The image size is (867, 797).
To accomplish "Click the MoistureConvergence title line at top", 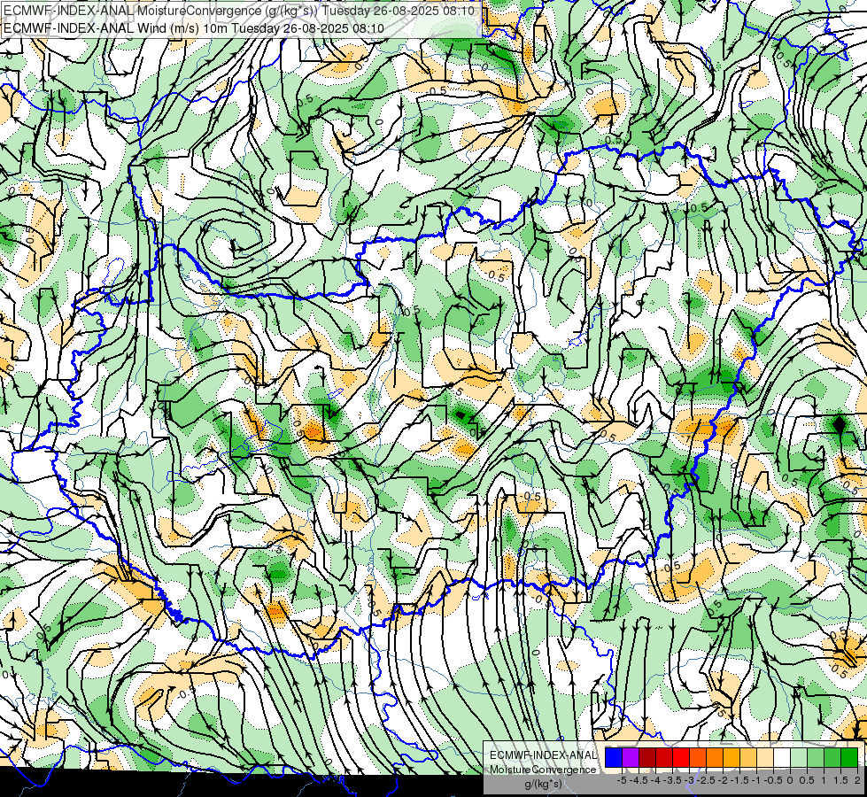I will click(238, 10).
